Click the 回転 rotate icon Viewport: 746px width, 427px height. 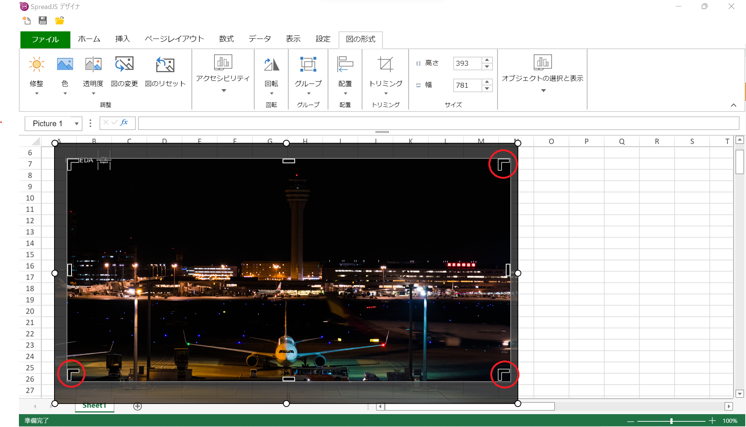click(x=272, y=65)
